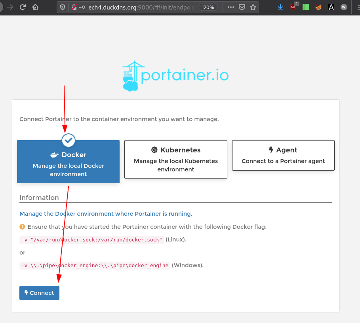
Task: Open the page actions three-dot menu
Action: pyautogui.click(x=231, y=8)
